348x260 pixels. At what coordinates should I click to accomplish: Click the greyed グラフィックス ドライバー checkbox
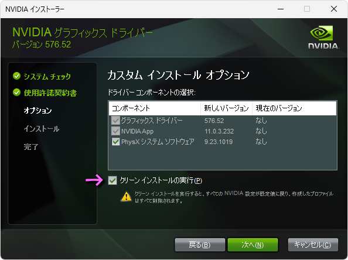[x=115, y=121]
